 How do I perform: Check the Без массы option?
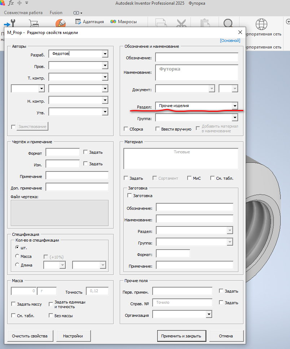click(51, 315)
